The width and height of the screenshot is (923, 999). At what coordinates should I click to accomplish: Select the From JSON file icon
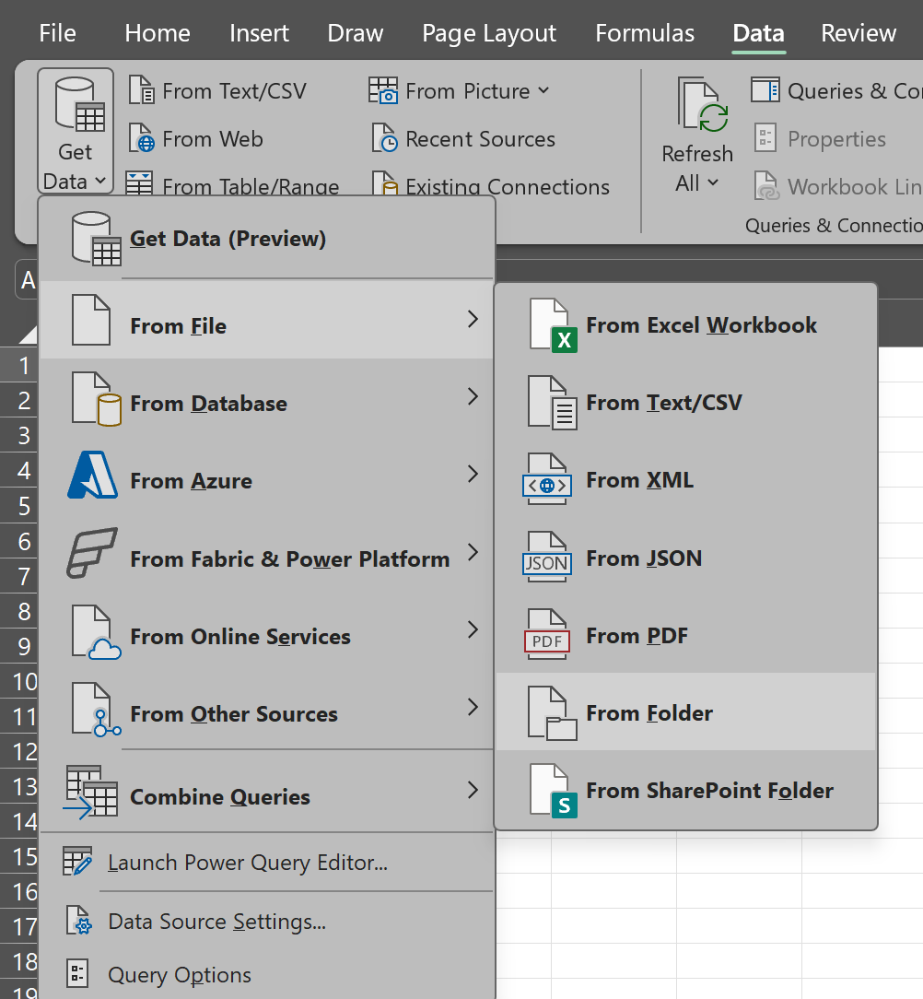click(547, 558)
